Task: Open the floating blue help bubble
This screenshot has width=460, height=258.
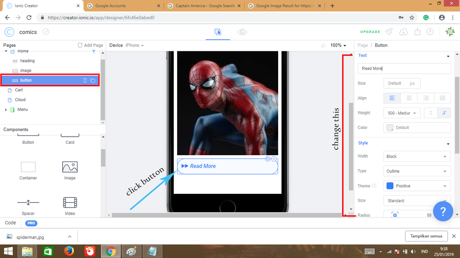Action: (x=443, y=211)
